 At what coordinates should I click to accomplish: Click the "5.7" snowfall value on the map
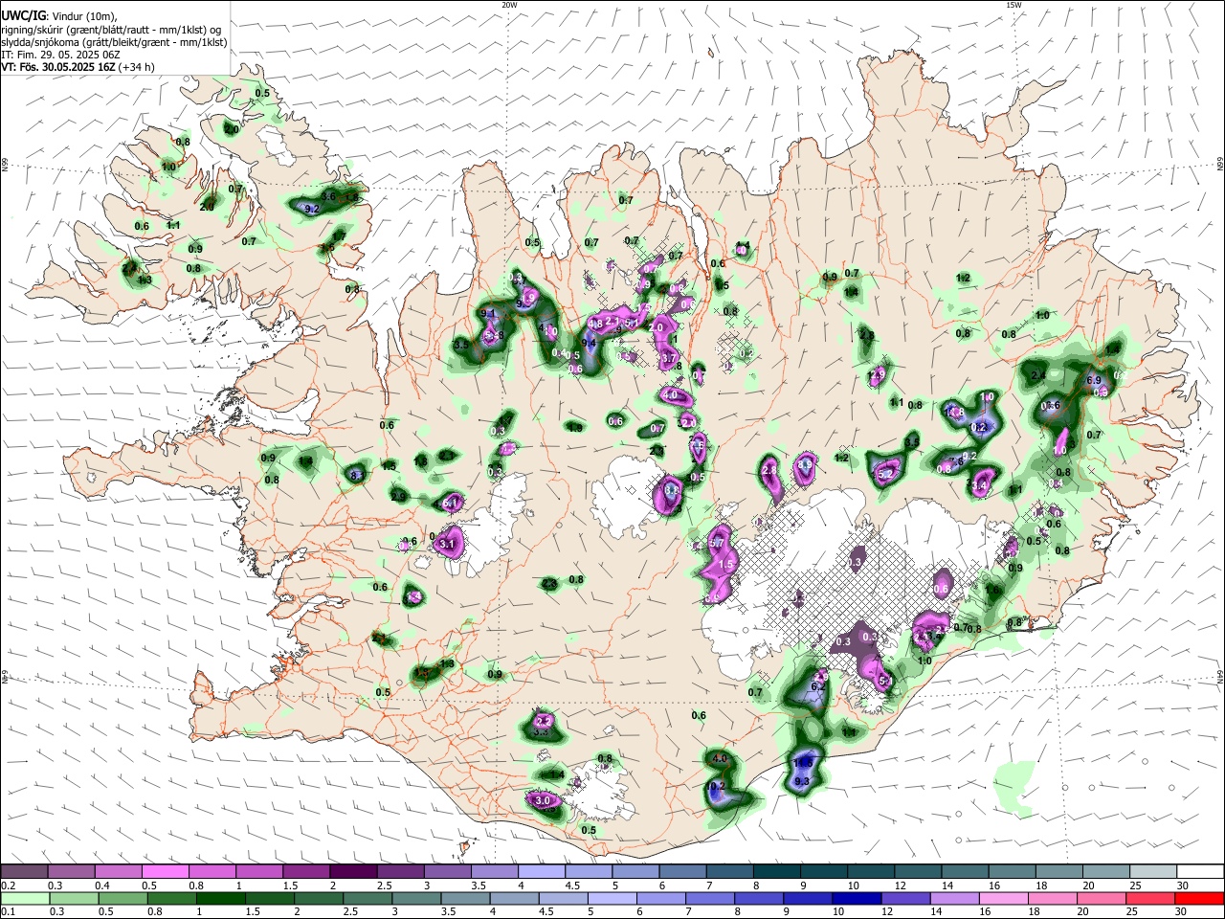pyautogui.click(x=716, y=543)
